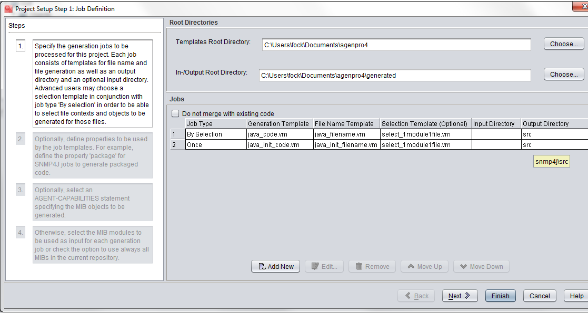
Task: Click the disabled Edit button
Action: click(x=324, y=266)
